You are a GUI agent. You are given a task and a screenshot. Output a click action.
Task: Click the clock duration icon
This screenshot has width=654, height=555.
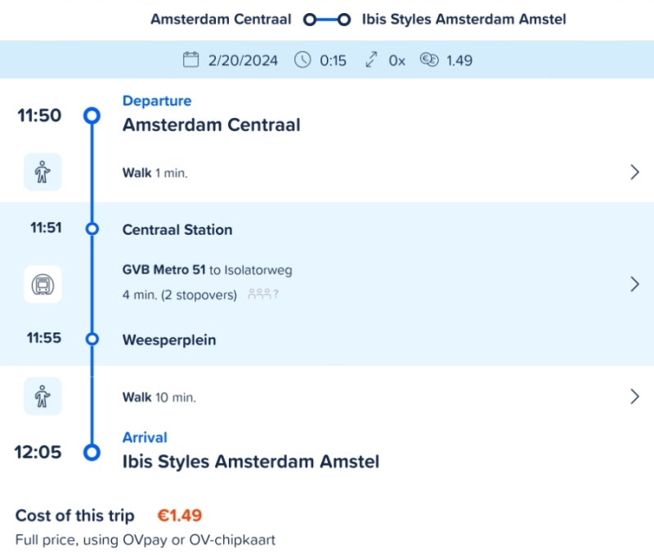[x=302, y=60]
